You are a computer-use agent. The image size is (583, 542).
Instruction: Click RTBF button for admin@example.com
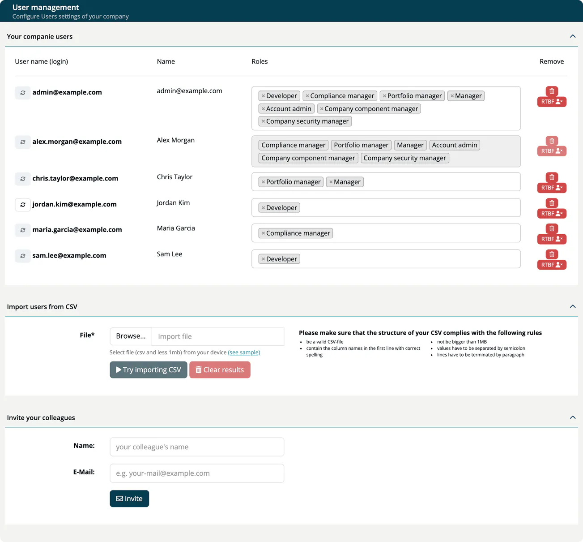552,102
